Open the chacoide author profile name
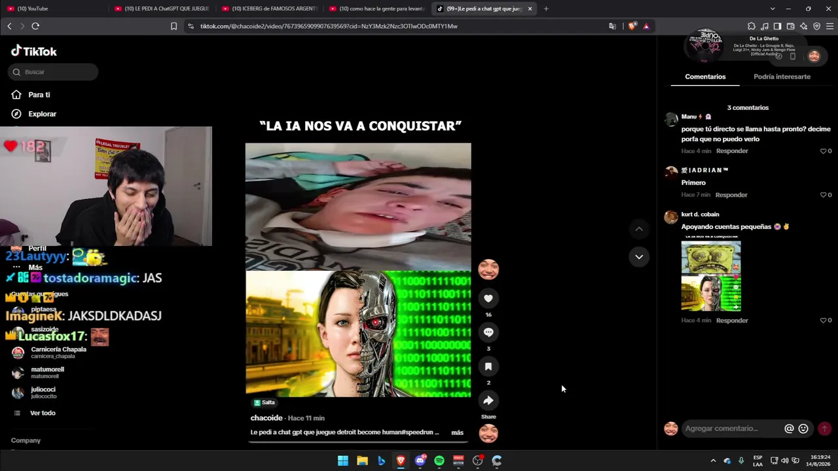 pyautogui.click(x=266, y=418)
